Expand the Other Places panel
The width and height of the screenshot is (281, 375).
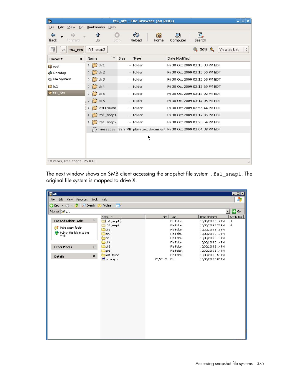click(x=94, y=247)
